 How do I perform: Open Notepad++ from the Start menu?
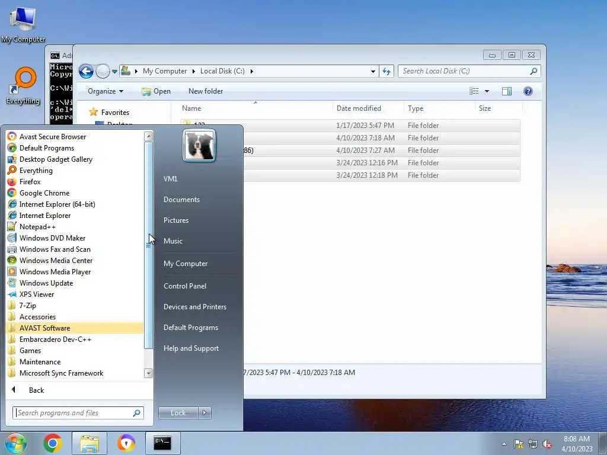pos(31,227)
